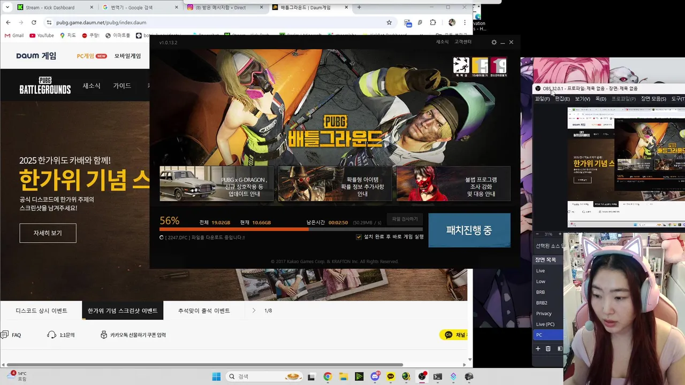
Task: Open 불법 프로그램 조사 강화 banner
Action: point(453,183)
